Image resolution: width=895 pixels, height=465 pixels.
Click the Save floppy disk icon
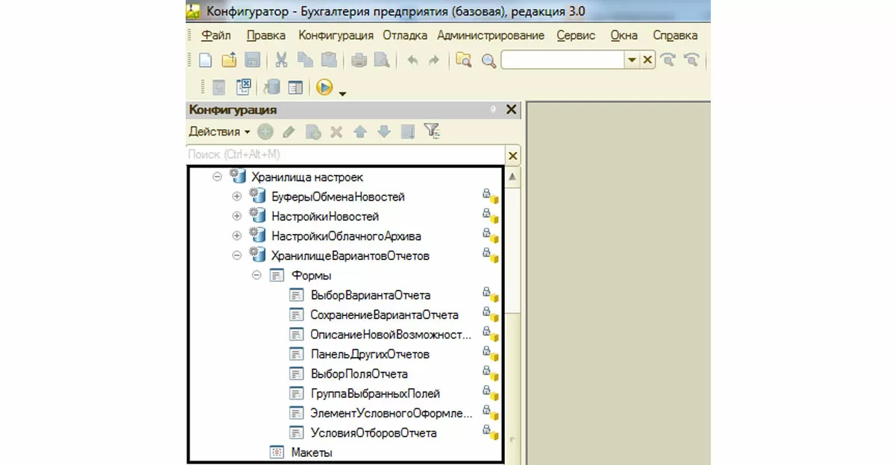click(252, 60)
